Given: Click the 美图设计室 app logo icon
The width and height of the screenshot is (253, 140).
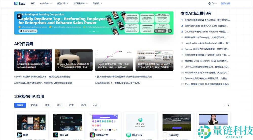Looking at the screenshot, I should click(x=92, y=135).
